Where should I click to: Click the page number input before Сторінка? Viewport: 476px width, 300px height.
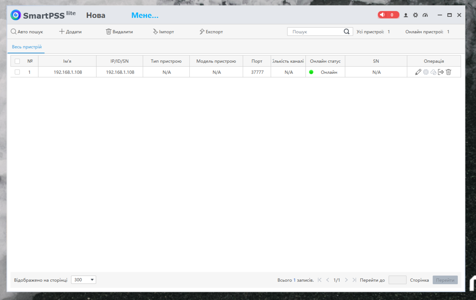[x=398, y=280]
